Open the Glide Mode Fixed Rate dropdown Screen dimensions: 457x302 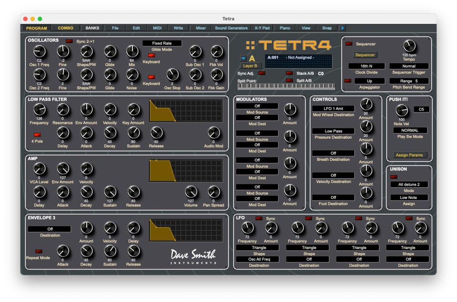[x=162, y=43]
